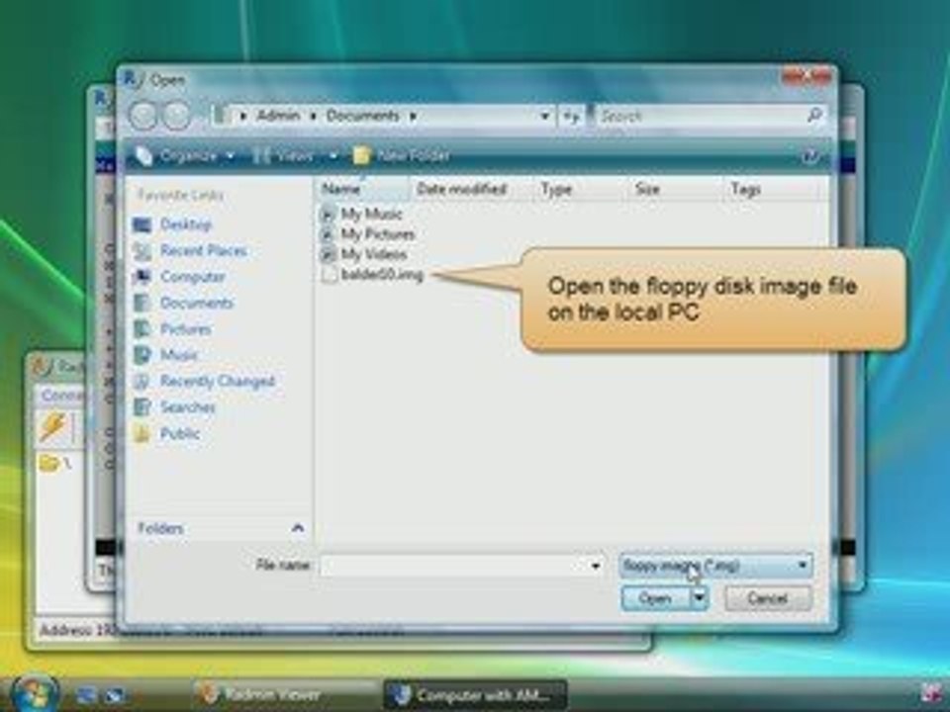The width and height of the screenshot is (950, 712).
Task: Sort by the Name column header
Action: 362,189
